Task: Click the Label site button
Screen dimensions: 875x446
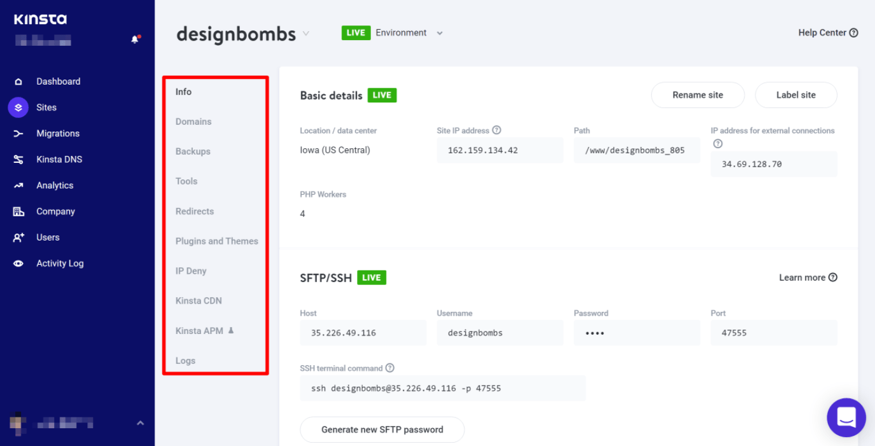Action: coord(796,95)
